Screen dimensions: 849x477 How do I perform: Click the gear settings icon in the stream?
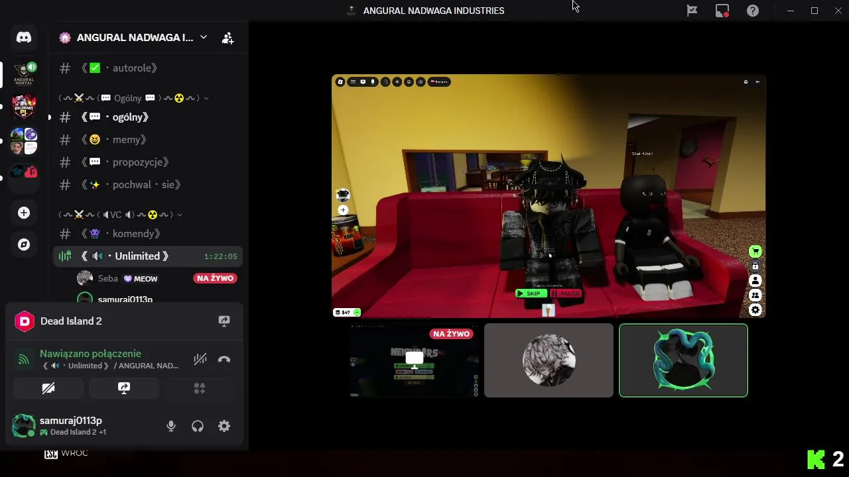(x=755, y=310)
